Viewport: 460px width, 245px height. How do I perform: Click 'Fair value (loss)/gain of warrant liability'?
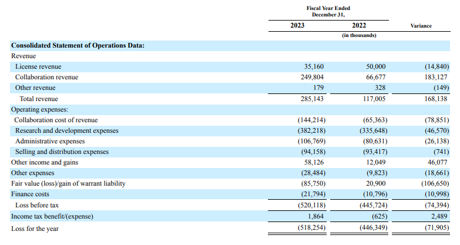(68, 183)
